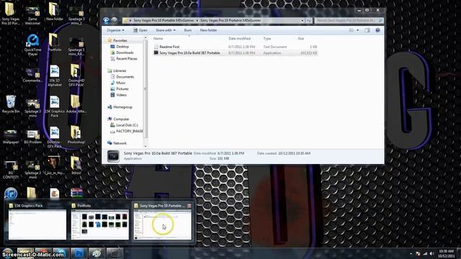461x259 pixels.
Task: Open Downloads in Favorites
Action: tap(125, 53)
